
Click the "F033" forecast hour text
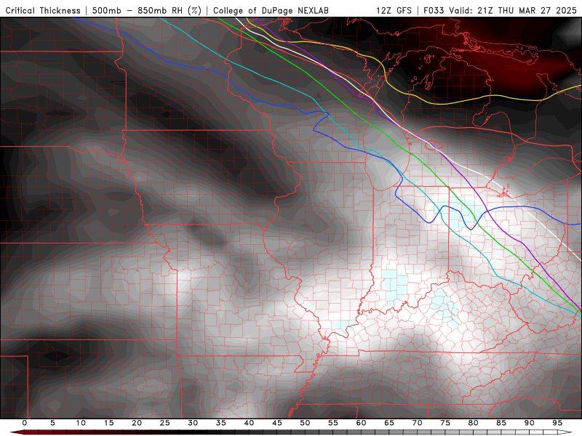coord(434,11)
